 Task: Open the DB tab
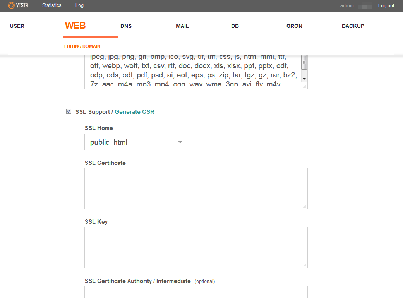(x=235, y=26)
